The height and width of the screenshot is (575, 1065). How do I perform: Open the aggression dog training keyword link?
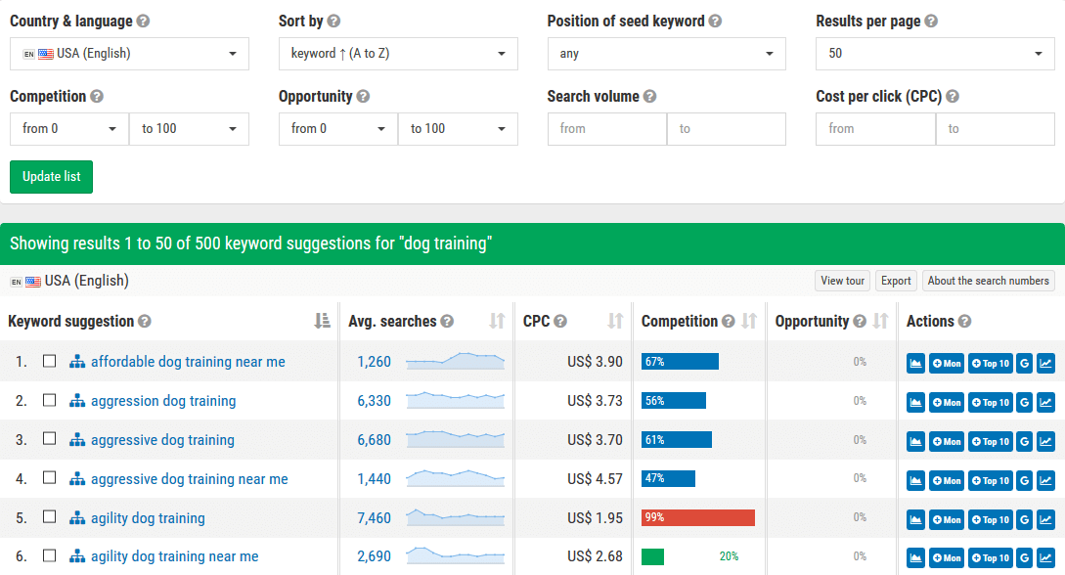[x=162, y=401]
